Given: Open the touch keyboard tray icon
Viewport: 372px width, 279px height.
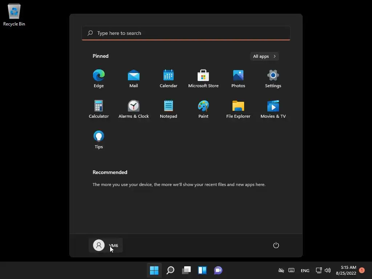Looking at the screenshot, I should pos(291,270).
